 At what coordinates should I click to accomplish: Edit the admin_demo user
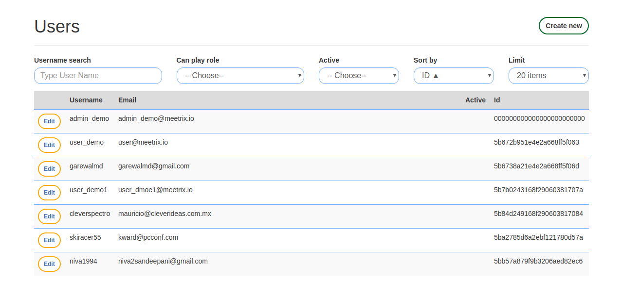49,121
